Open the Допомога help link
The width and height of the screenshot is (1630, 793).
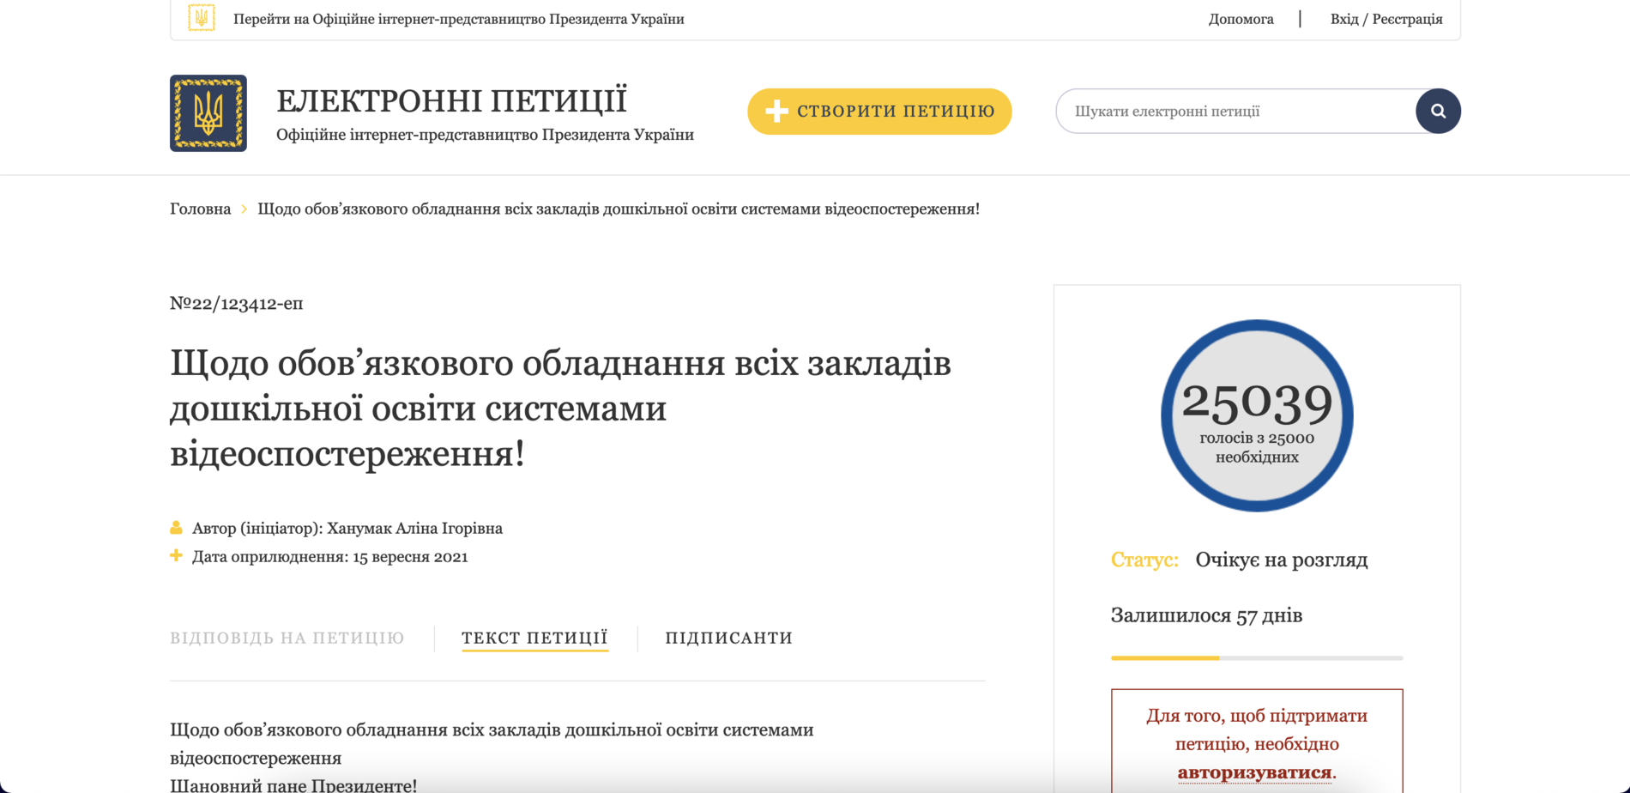[1241, 19]
